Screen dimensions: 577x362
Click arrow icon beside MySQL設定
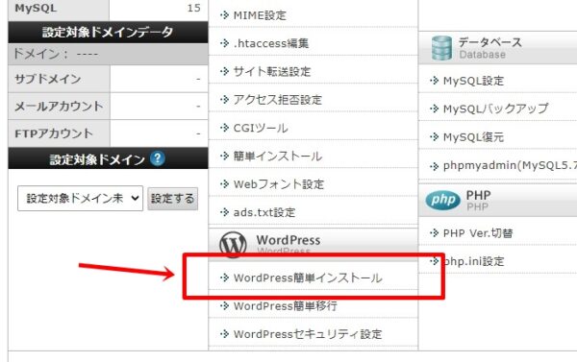click(x=435, y=81)
